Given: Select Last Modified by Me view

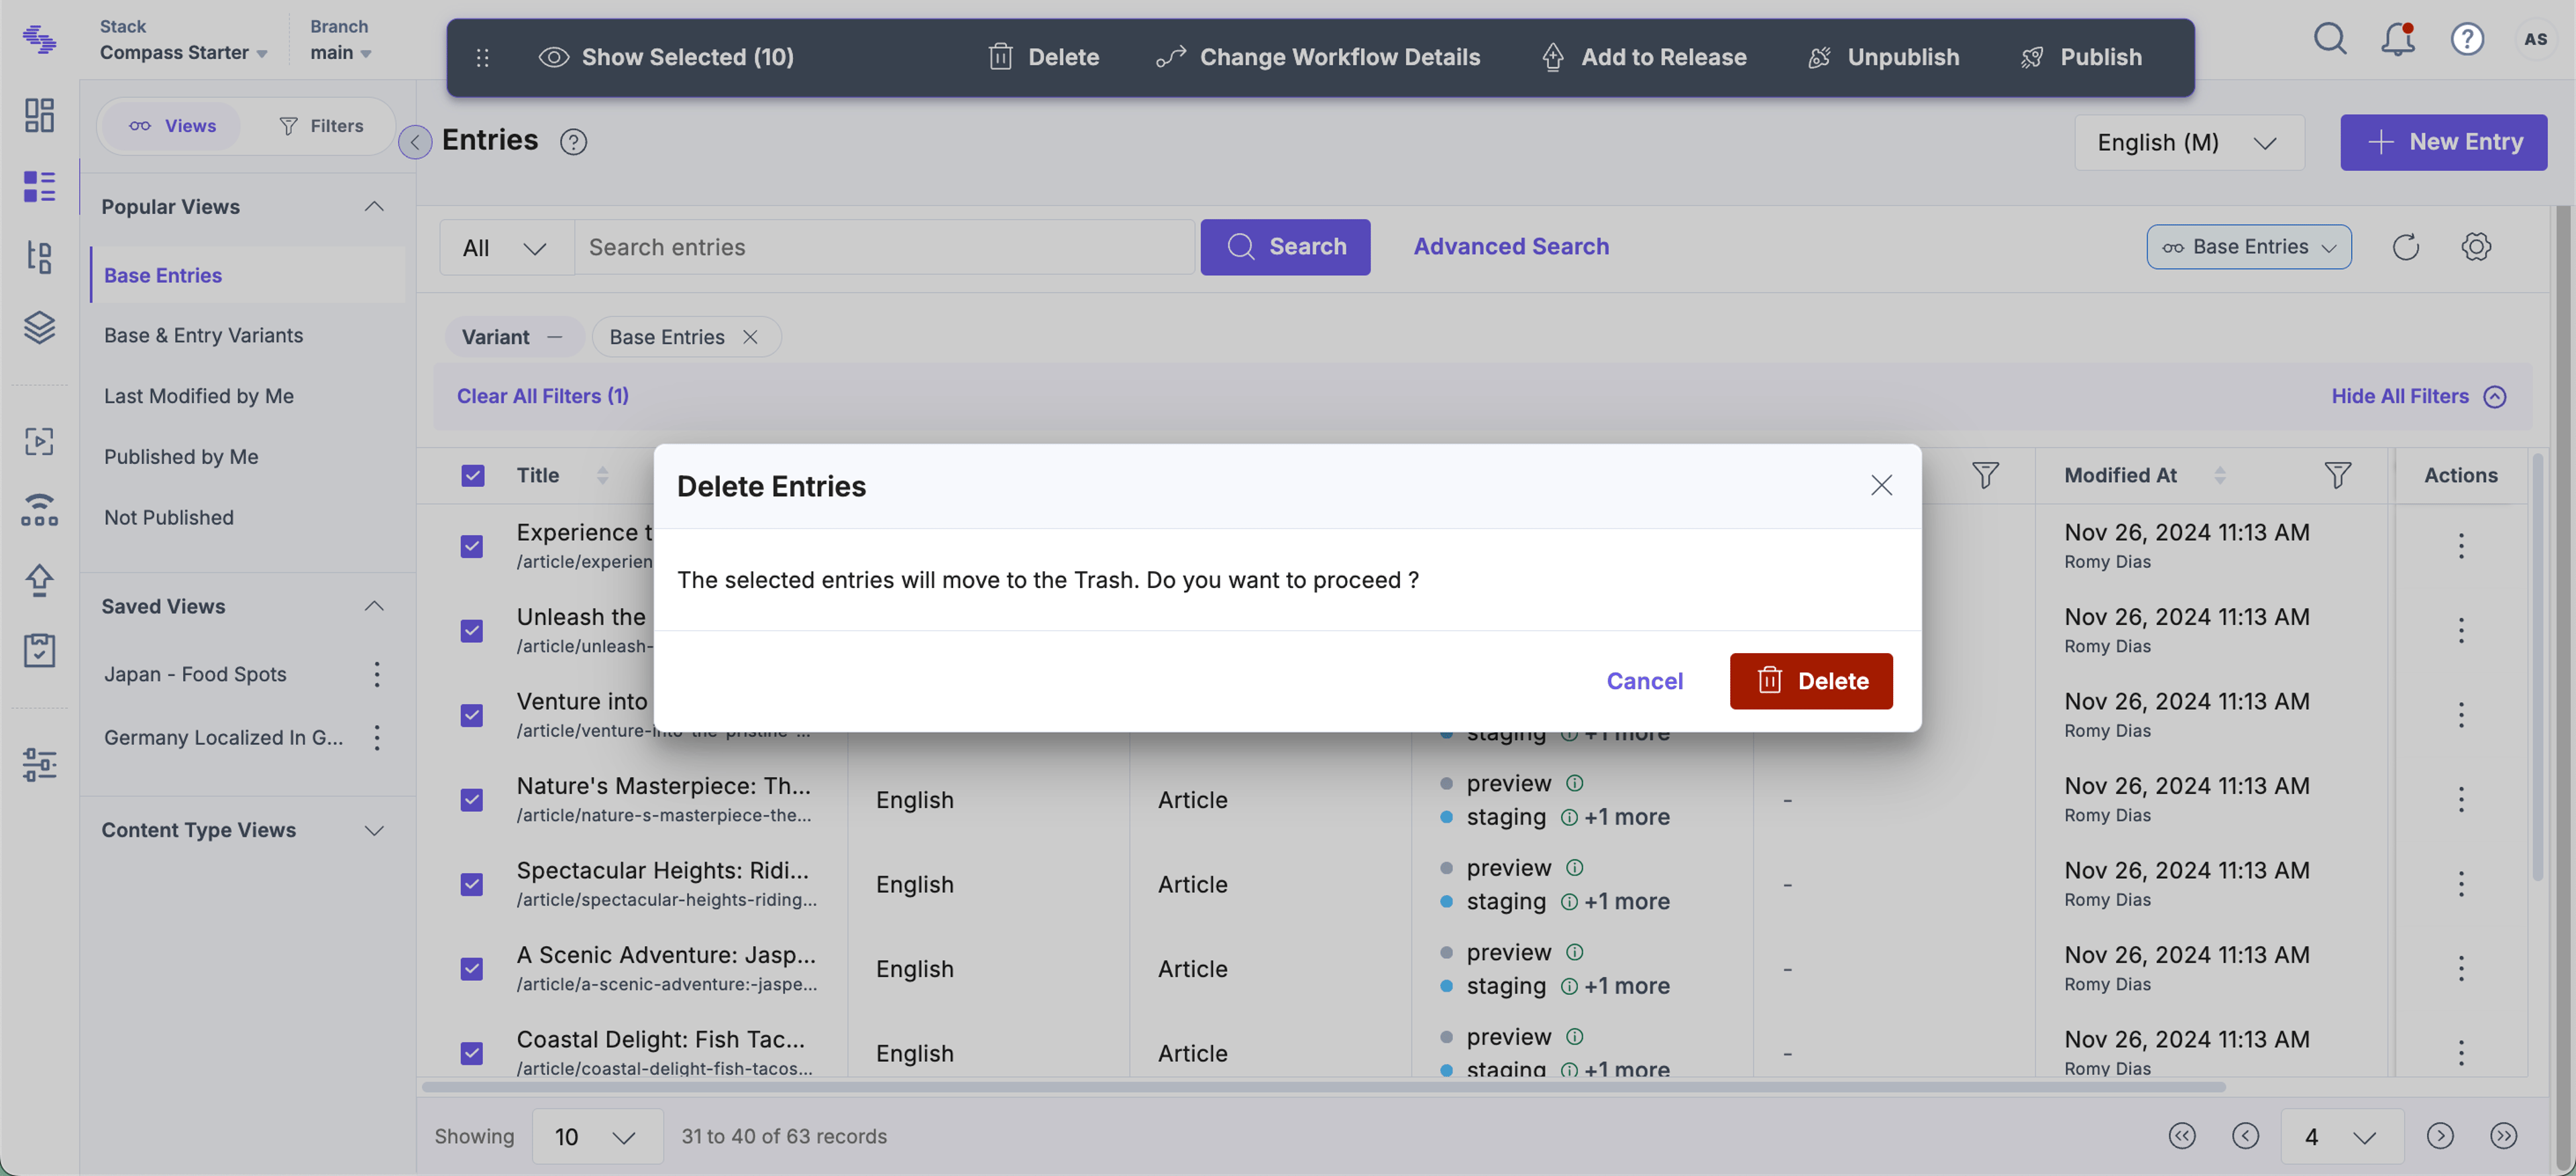Looking at the screenshot, I should tap(199, 397).
